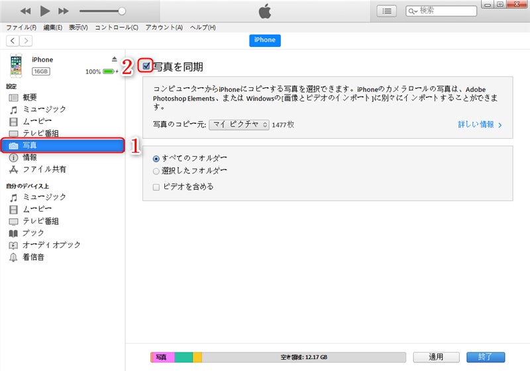This screenshot has height=371, width=530.
Task: Select the すべてのフォルダー radio button
Action: click(156, 159)
